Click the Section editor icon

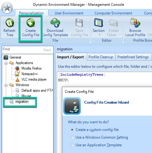[x=99, y=23]
